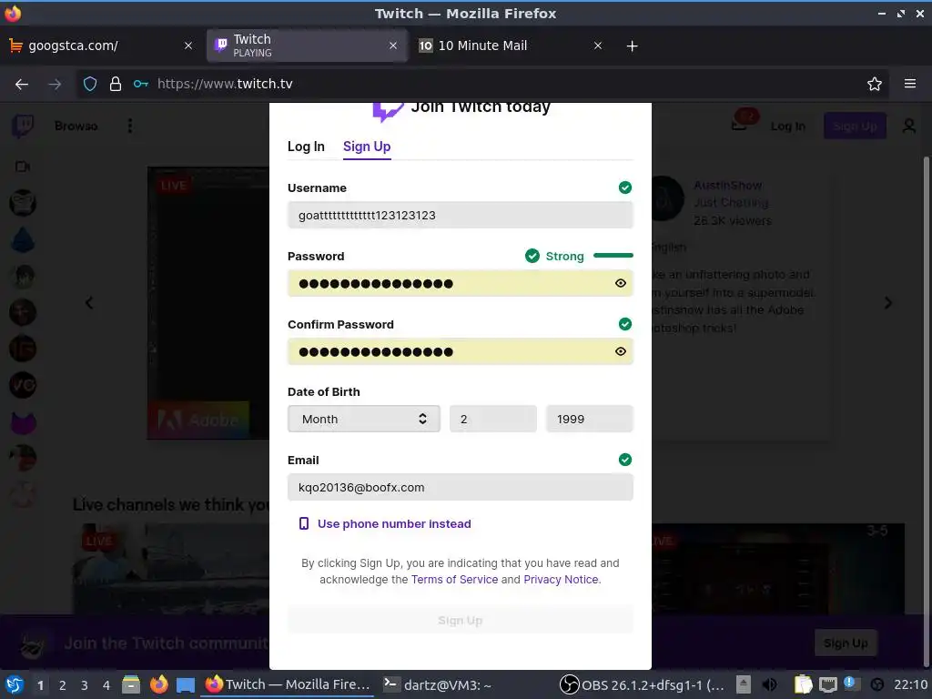Focus the Confirm Password field
The image size is (932, 699).
460,352
